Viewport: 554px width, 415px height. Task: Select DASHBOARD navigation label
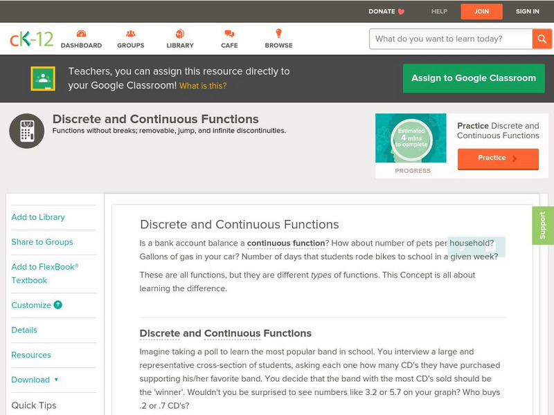tap(81, 46)
